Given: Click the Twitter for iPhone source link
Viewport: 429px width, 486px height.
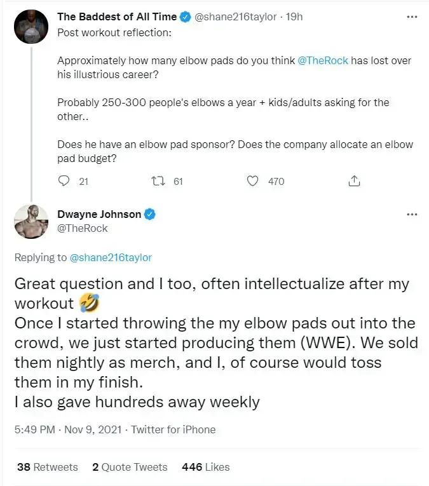Looking at the screenshot, I should point(173,429).
